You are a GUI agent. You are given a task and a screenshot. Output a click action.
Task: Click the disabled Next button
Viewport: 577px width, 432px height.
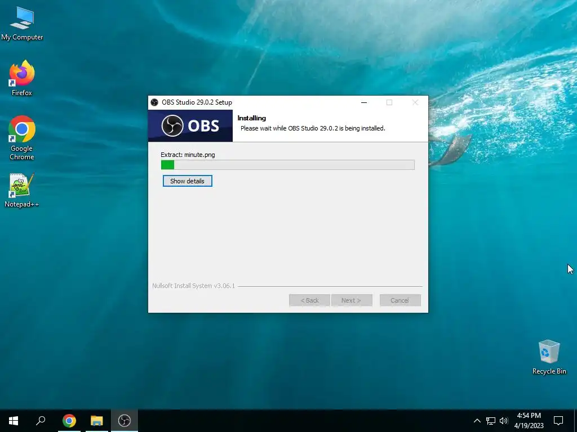352,300
